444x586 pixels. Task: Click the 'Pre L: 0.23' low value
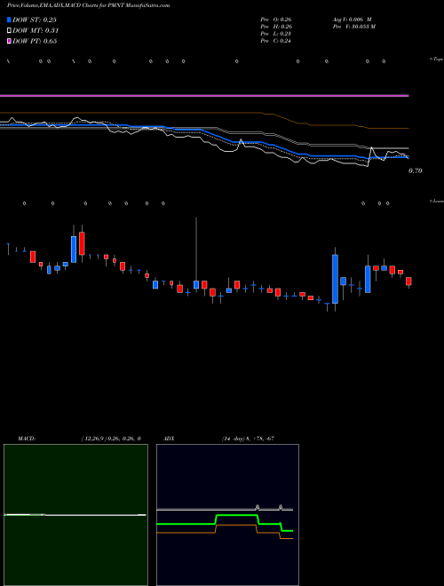tap(276, 34)
